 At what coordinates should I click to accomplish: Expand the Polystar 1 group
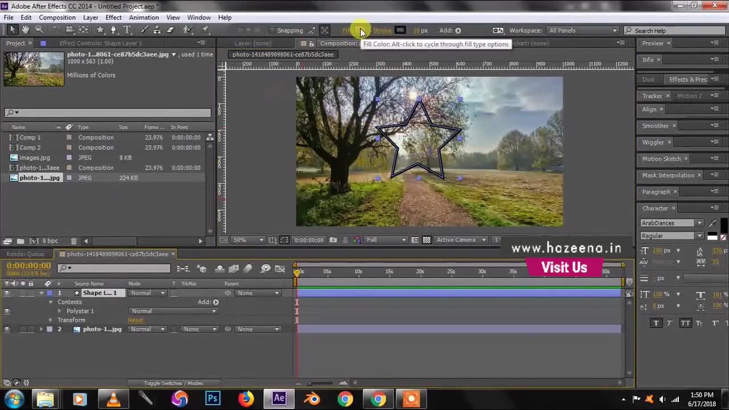click(60, 311)
